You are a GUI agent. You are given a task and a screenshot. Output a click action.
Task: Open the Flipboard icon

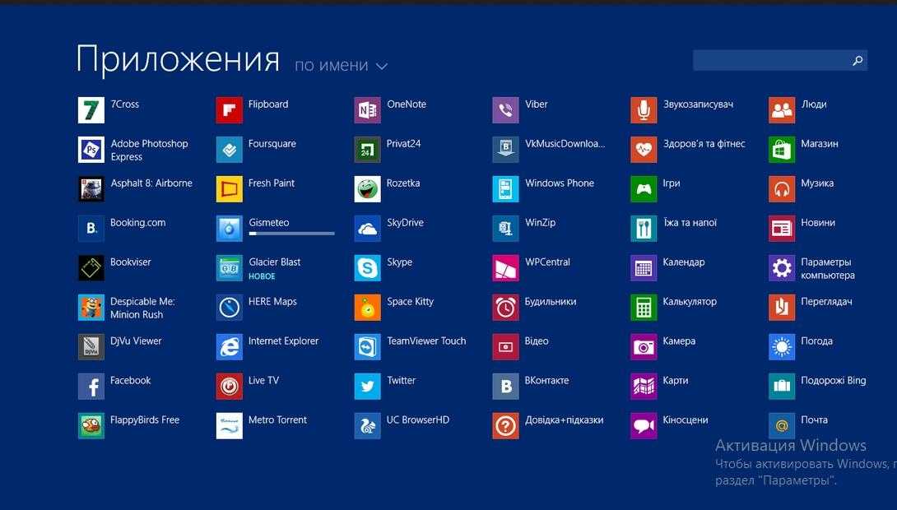(x=230, y=109)
